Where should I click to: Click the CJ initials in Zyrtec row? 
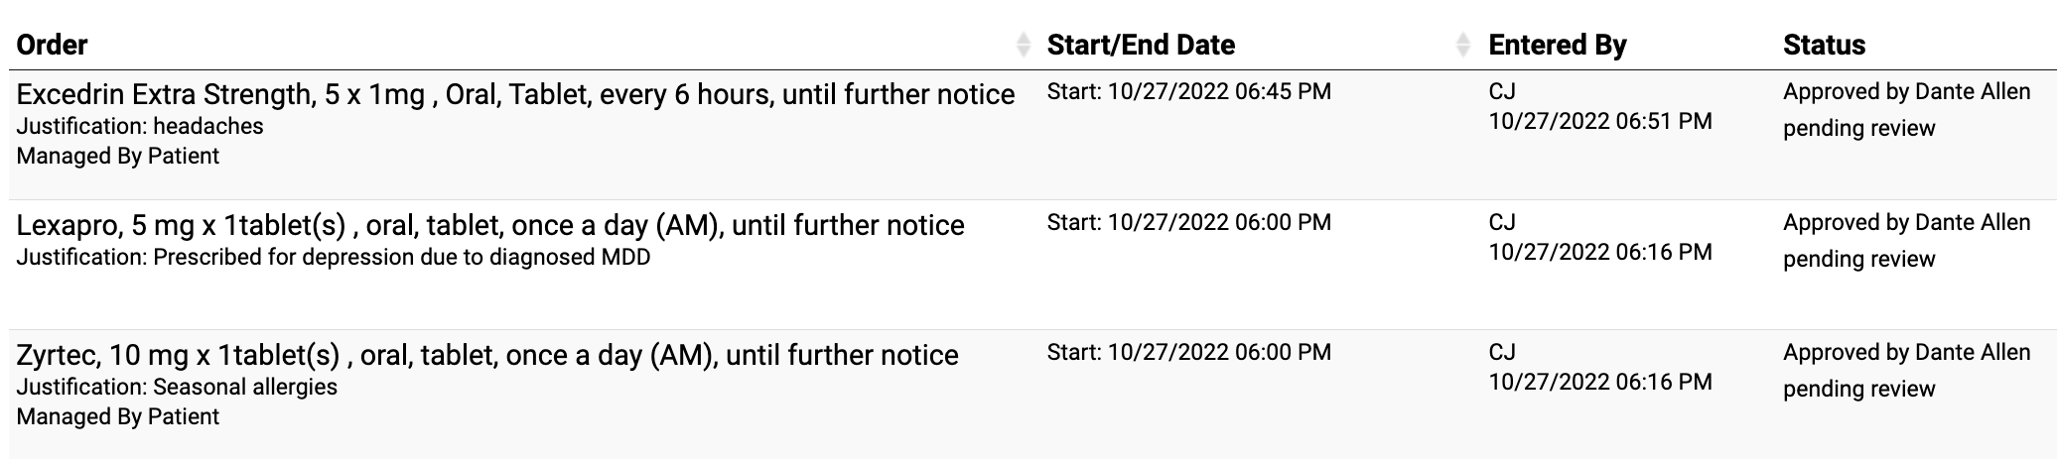[1501, 352]
